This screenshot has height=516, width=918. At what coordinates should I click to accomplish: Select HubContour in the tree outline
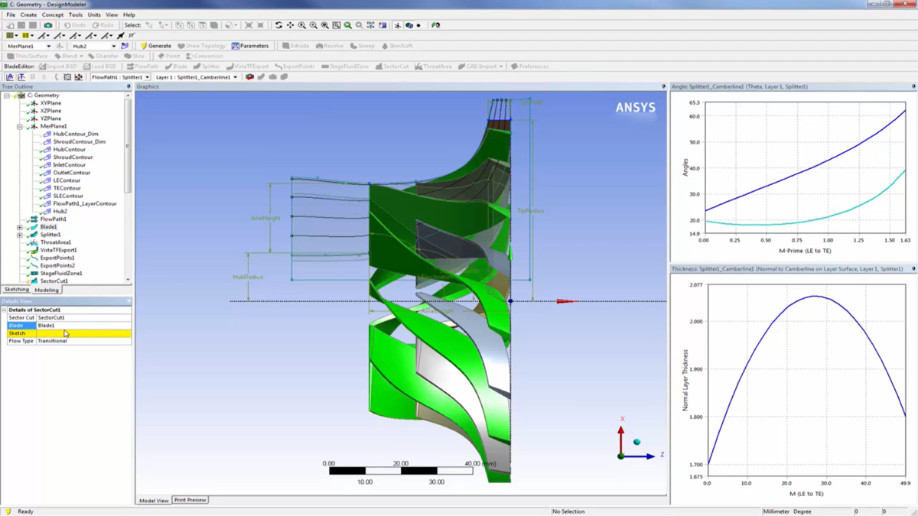[x=69, y=149]
